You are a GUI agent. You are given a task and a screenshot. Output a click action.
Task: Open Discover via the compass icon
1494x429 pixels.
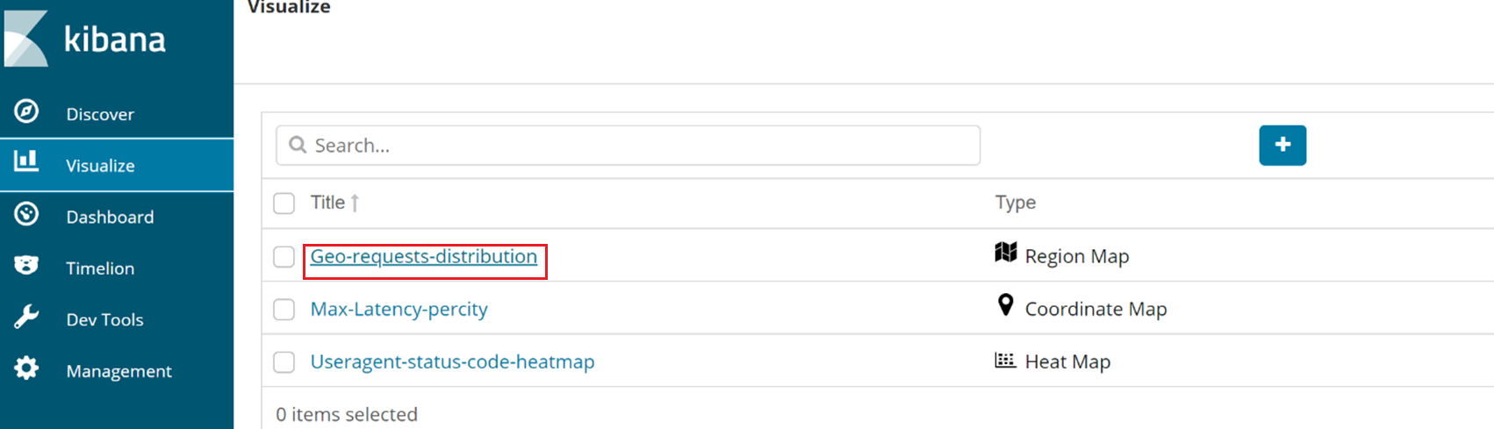[26, 111]
